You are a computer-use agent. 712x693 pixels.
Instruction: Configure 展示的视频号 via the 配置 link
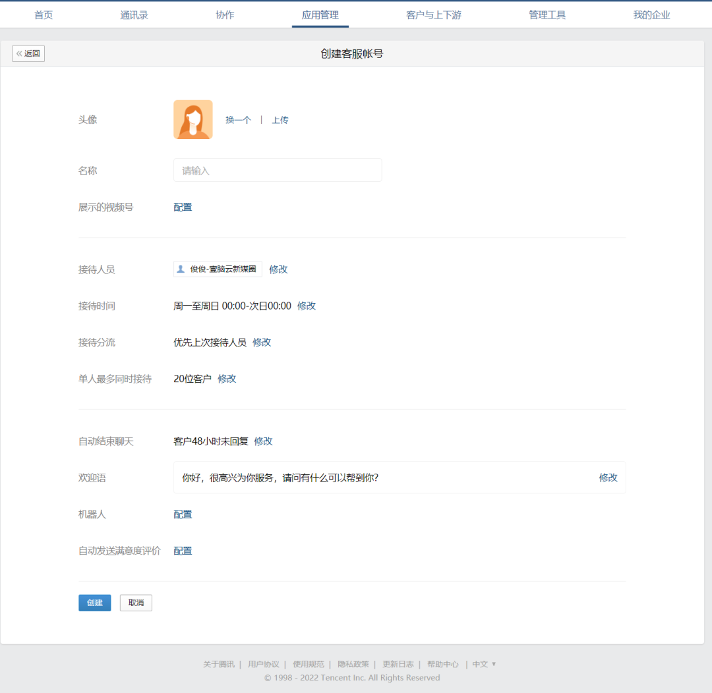[183, 207]
